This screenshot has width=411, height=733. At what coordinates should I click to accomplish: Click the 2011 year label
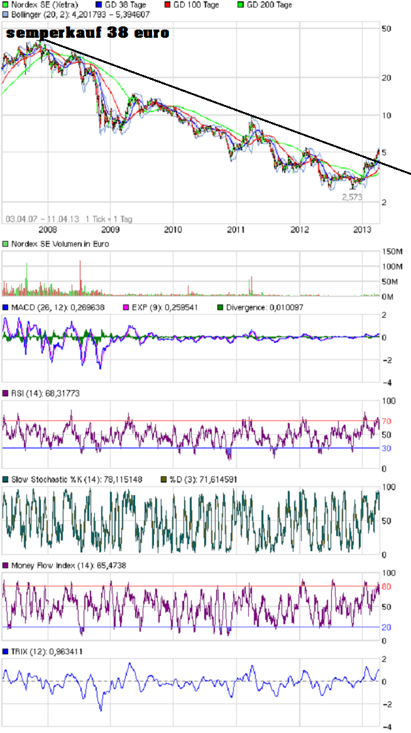(236, 229)
